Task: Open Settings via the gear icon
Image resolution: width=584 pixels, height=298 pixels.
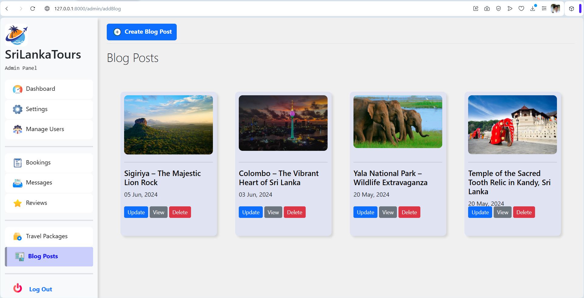Action: pos(18,109)
